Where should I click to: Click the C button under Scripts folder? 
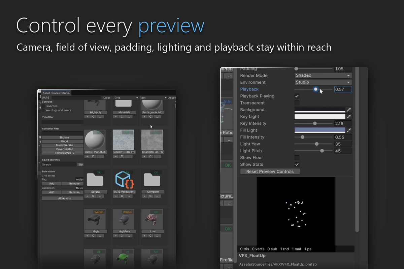[93, 196]
